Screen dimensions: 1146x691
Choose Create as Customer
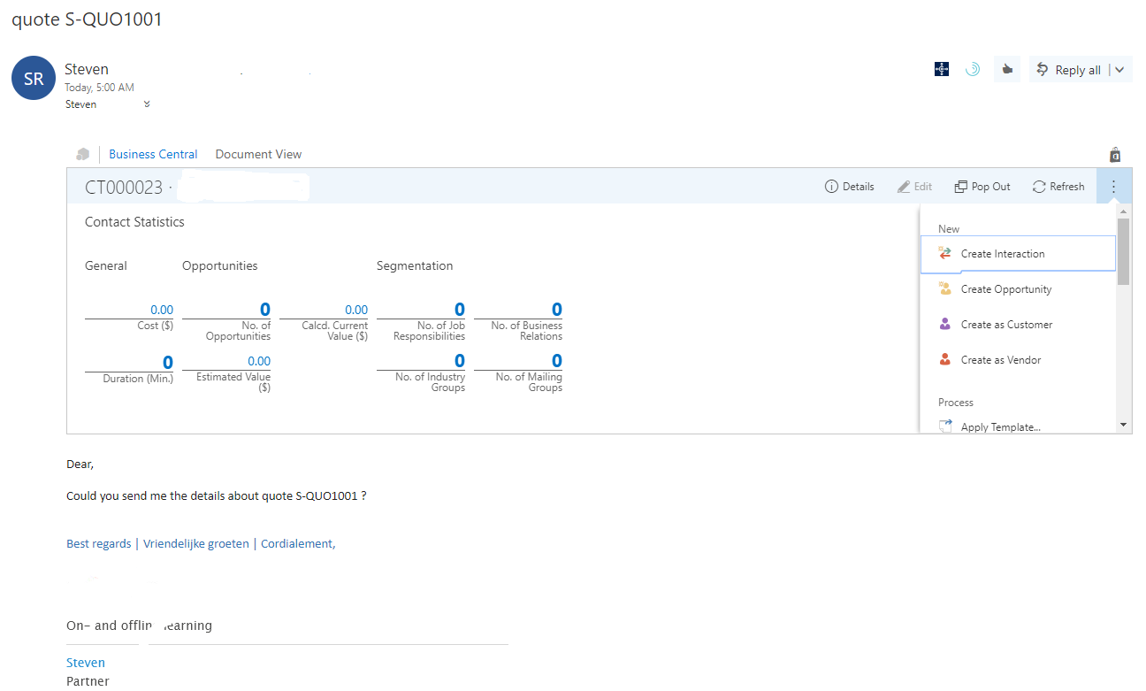pos(1018,325)
